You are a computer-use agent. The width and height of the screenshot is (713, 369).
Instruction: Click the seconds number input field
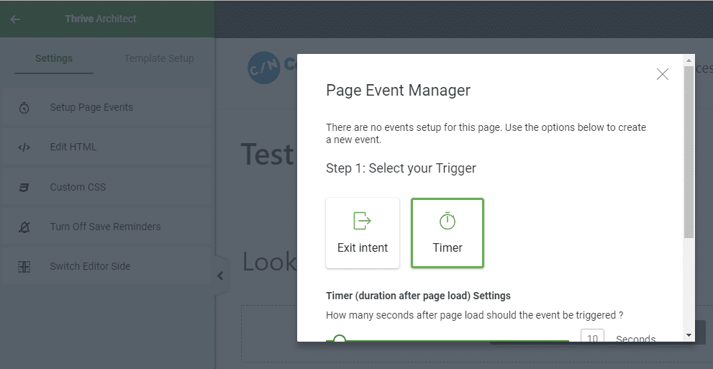click(x=592, y=337)
